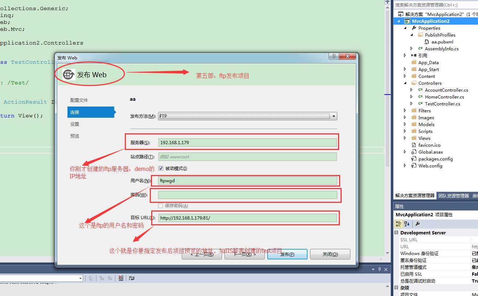Click the 用户名 input field

coord(248,180)
